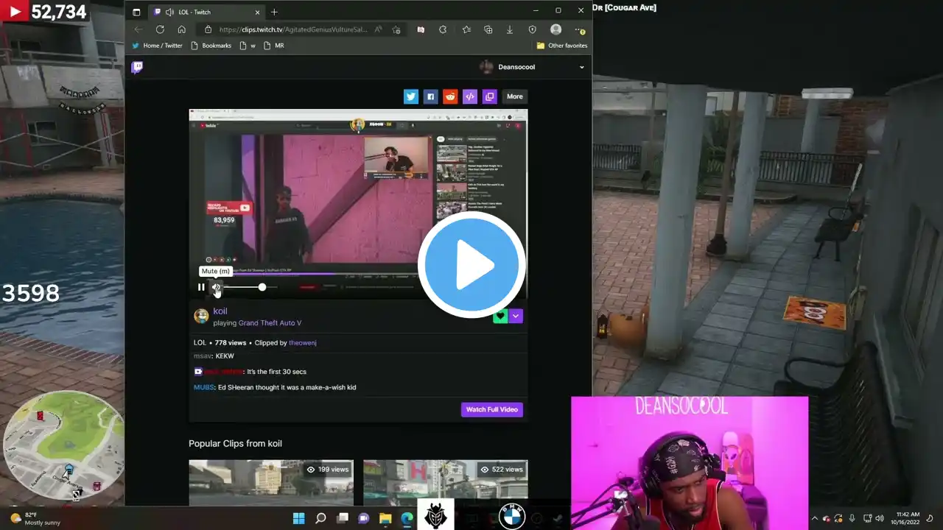943x530 pixels.
Task: Open the Grand Theft Auto V link
Action: [x=270, y=323]
